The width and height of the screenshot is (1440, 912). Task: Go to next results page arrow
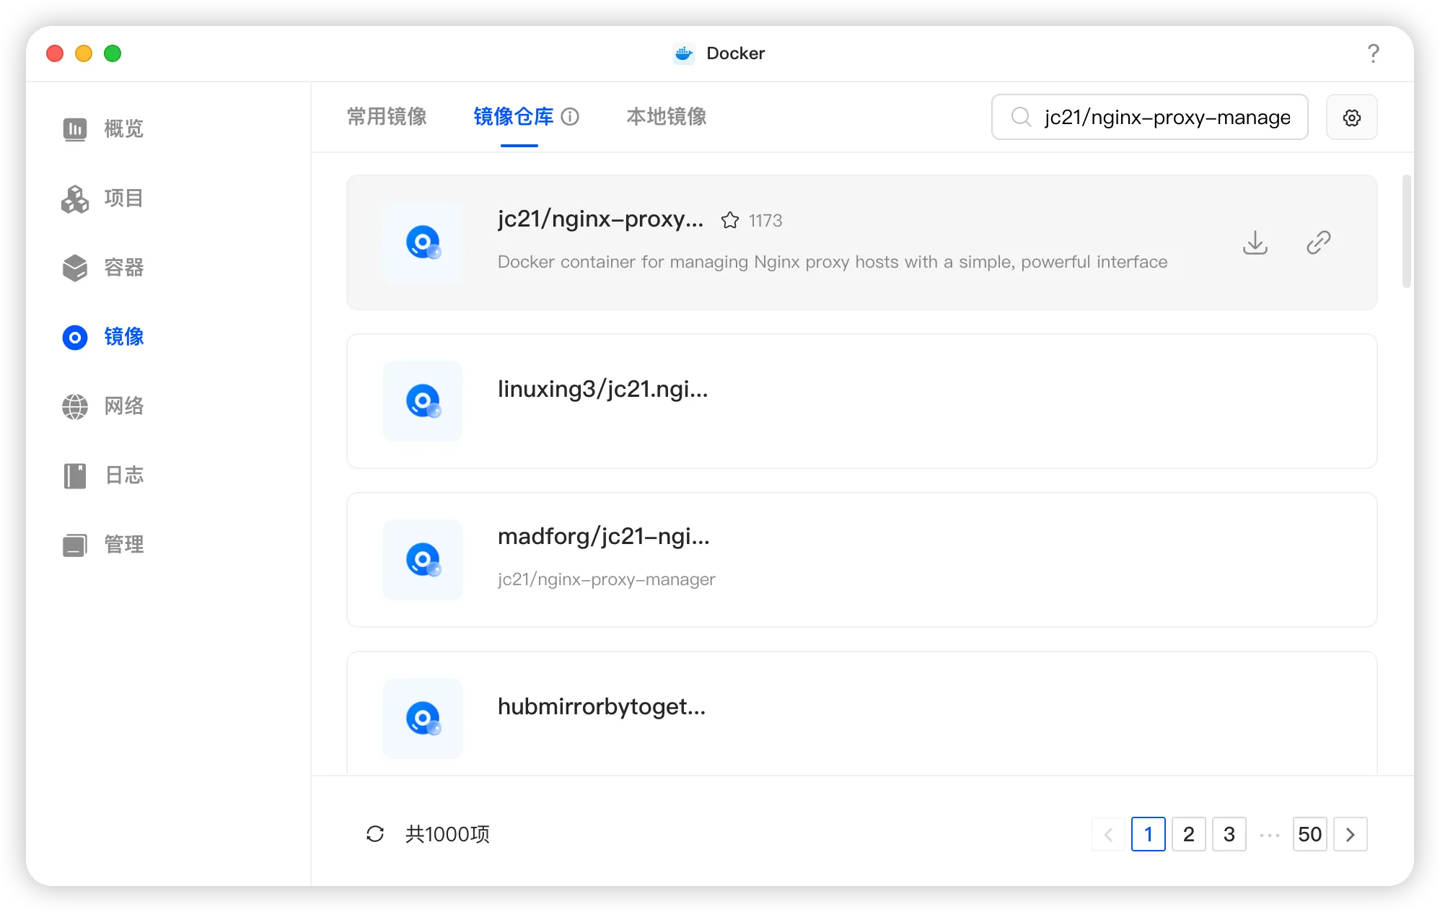pyautogui.click(x=1351, y=834)
